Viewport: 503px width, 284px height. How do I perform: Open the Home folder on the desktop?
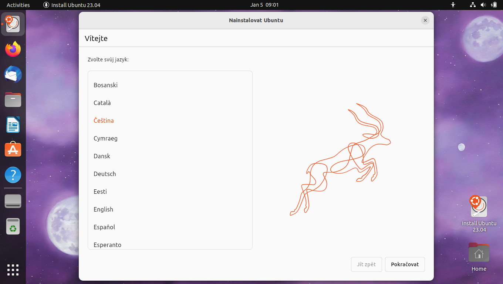(479, 257)
